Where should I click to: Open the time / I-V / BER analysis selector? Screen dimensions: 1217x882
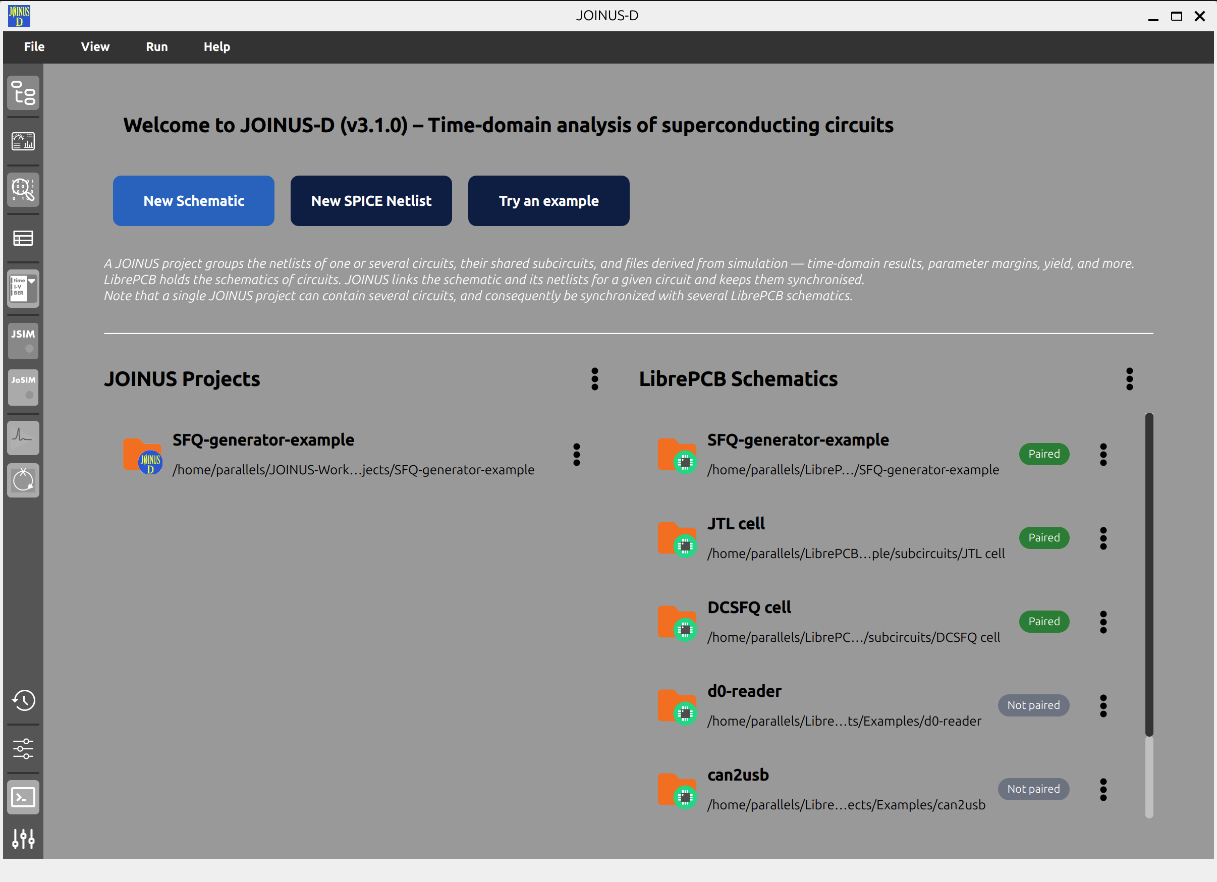[23, 288]
